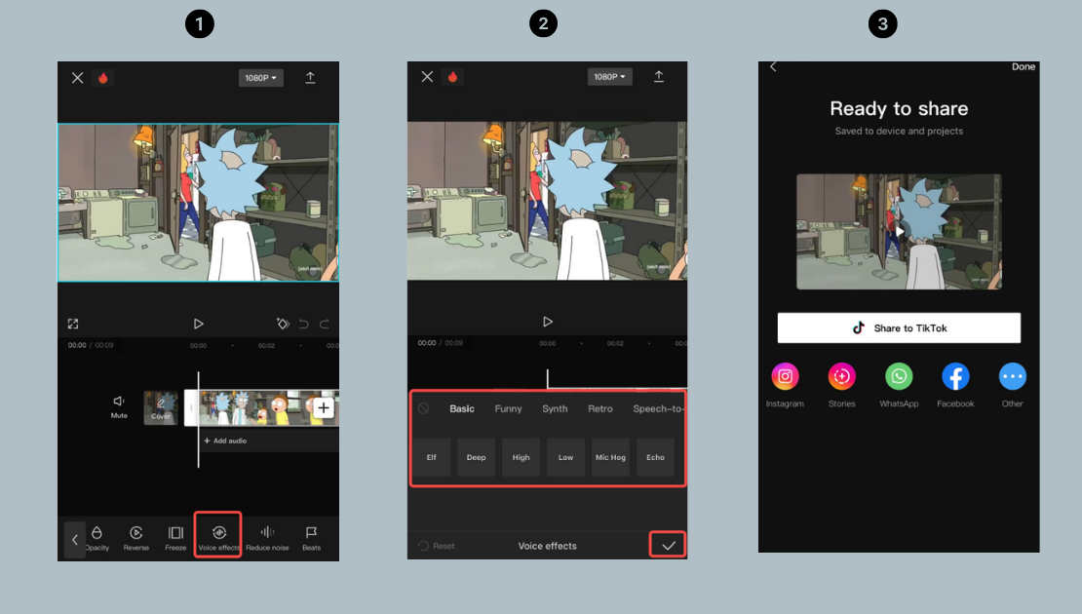Play the video preview in screen 2
Image resolution: width=1082 pixels, height=614 pixels.
548,322
